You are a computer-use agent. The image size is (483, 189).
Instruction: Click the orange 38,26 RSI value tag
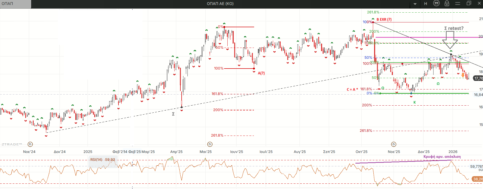[477, 179]
